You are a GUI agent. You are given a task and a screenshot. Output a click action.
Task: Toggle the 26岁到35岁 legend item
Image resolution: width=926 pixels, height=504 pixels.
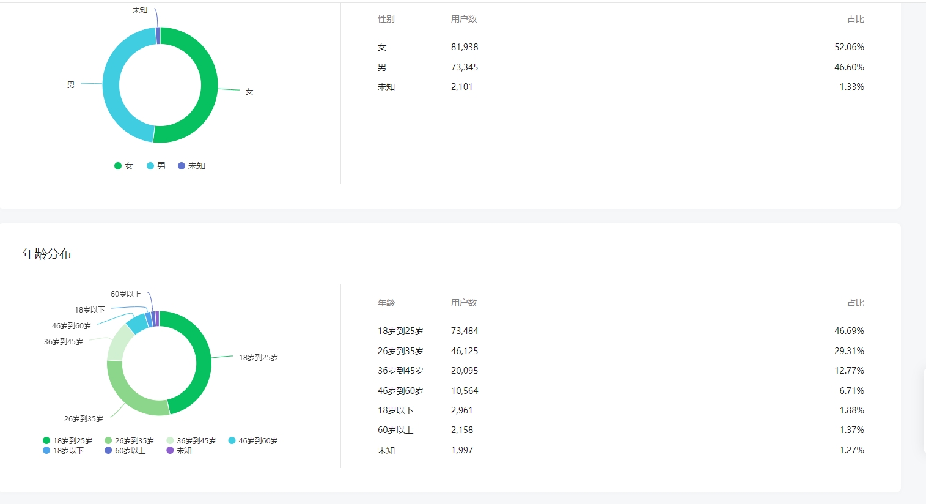click(129, 440)
